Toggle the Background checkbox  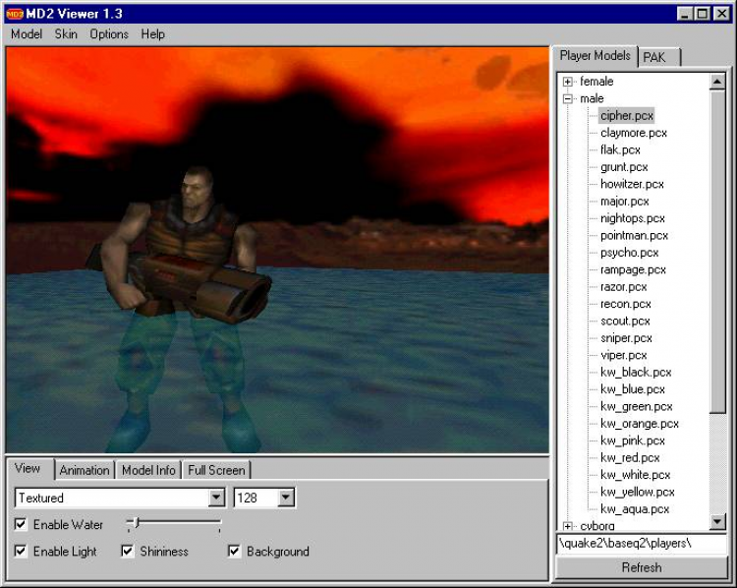coord(234,551)
